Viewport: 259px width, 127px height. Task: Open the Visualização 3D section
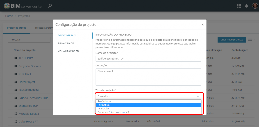pos(68,51)
